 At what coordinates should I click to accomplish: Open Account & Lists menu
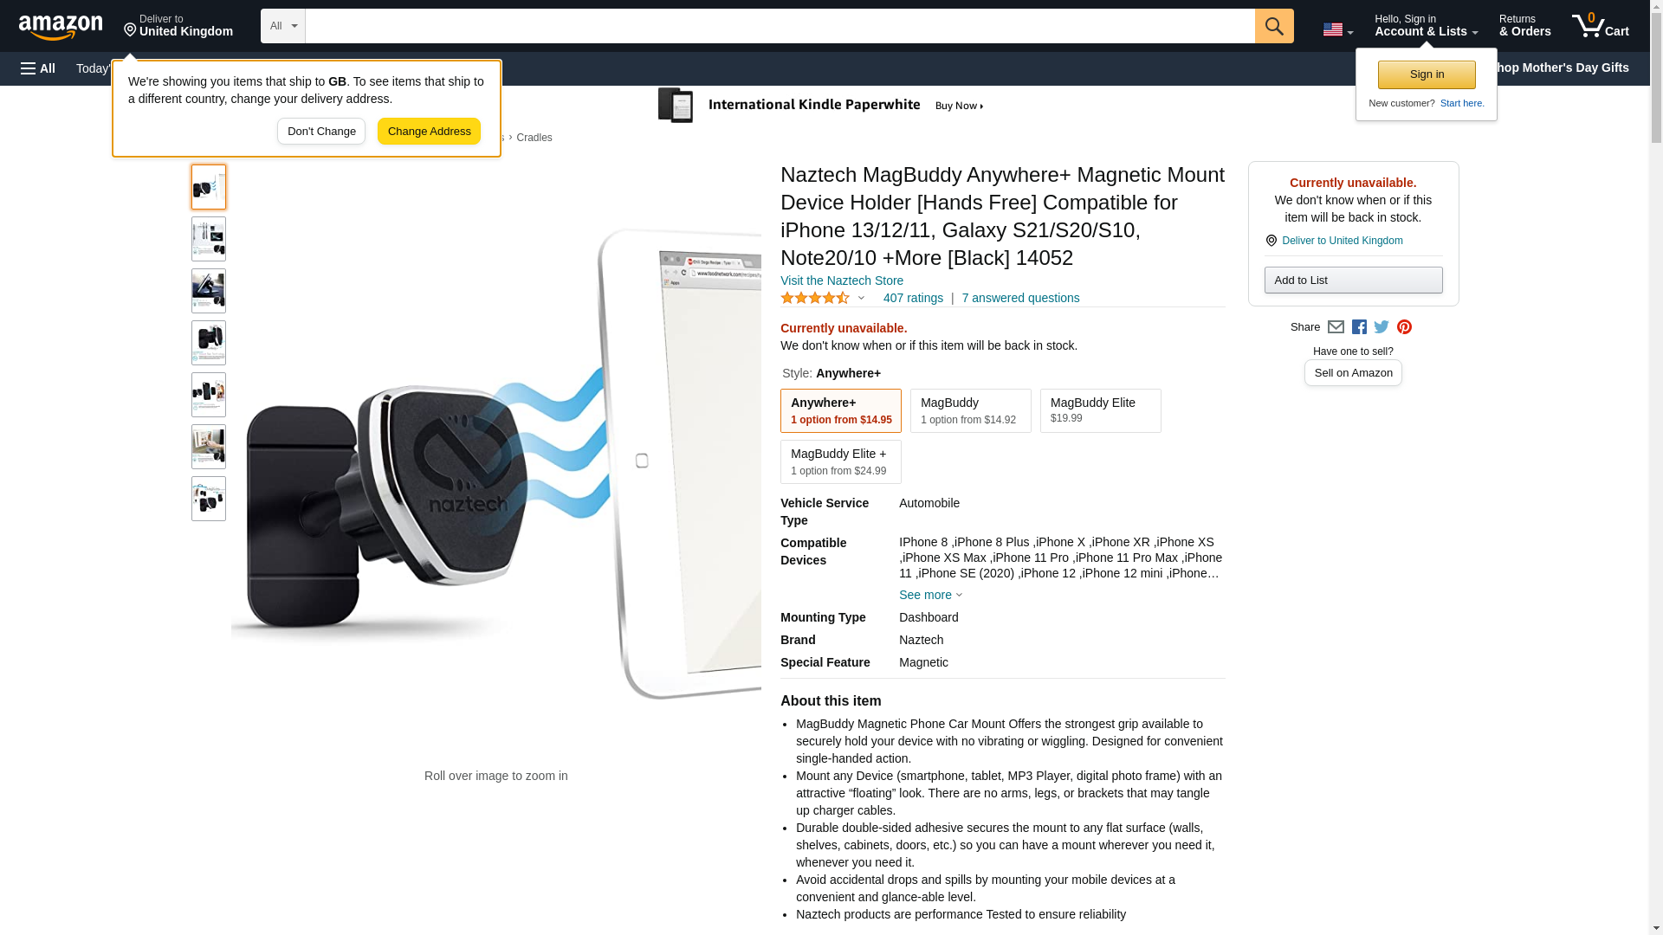click(x=1426, y=26)
